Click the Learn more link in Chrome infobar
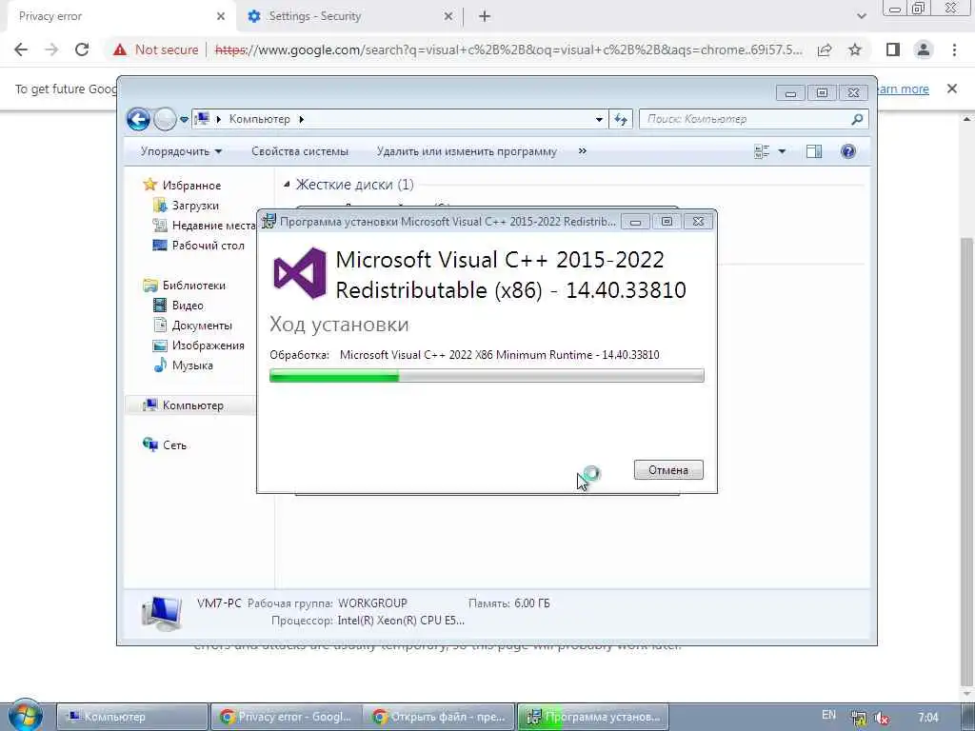The width and height of the screenshot is (975, 731). point(903,89)
